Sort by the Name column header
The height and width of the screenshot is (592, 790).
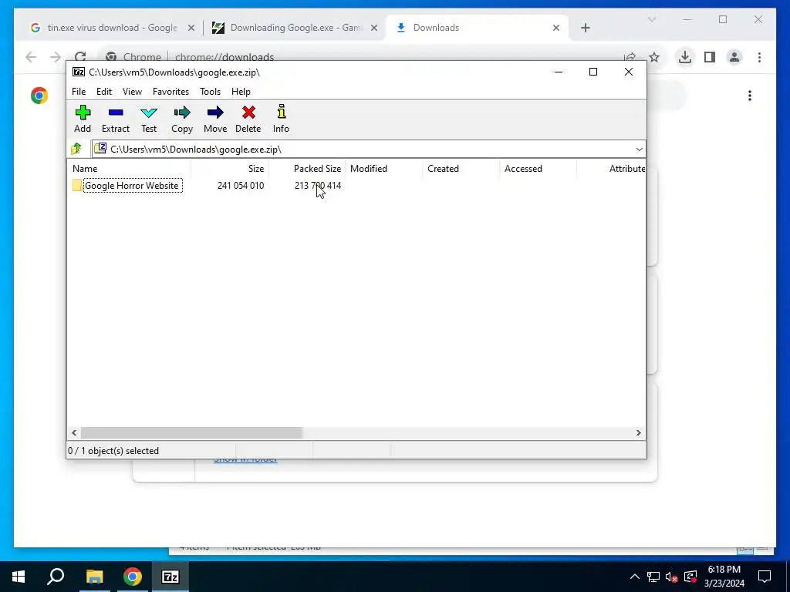(x=129, y=169)
